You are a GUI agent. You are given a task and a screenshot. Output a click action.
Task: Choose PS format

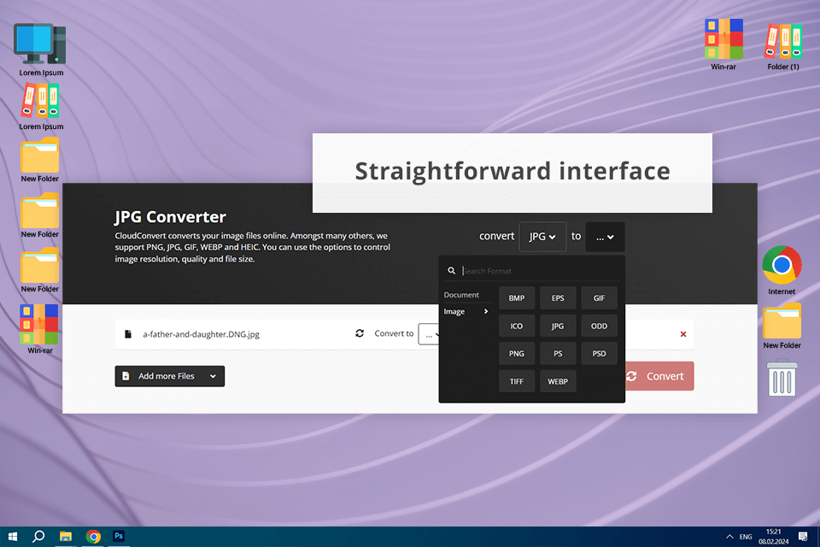pos(558,354)
